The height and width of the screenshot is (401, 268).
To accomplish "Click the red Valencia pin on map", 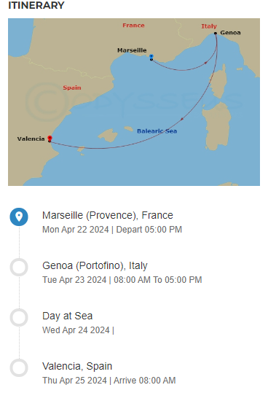I will click(x=50, y=139).
